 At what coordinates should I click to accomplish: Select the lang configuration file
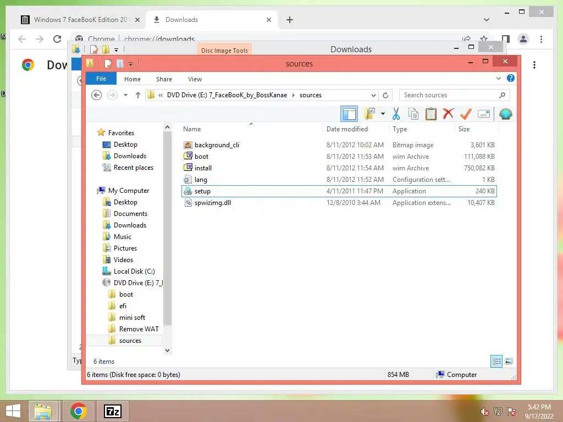(339, 180)
